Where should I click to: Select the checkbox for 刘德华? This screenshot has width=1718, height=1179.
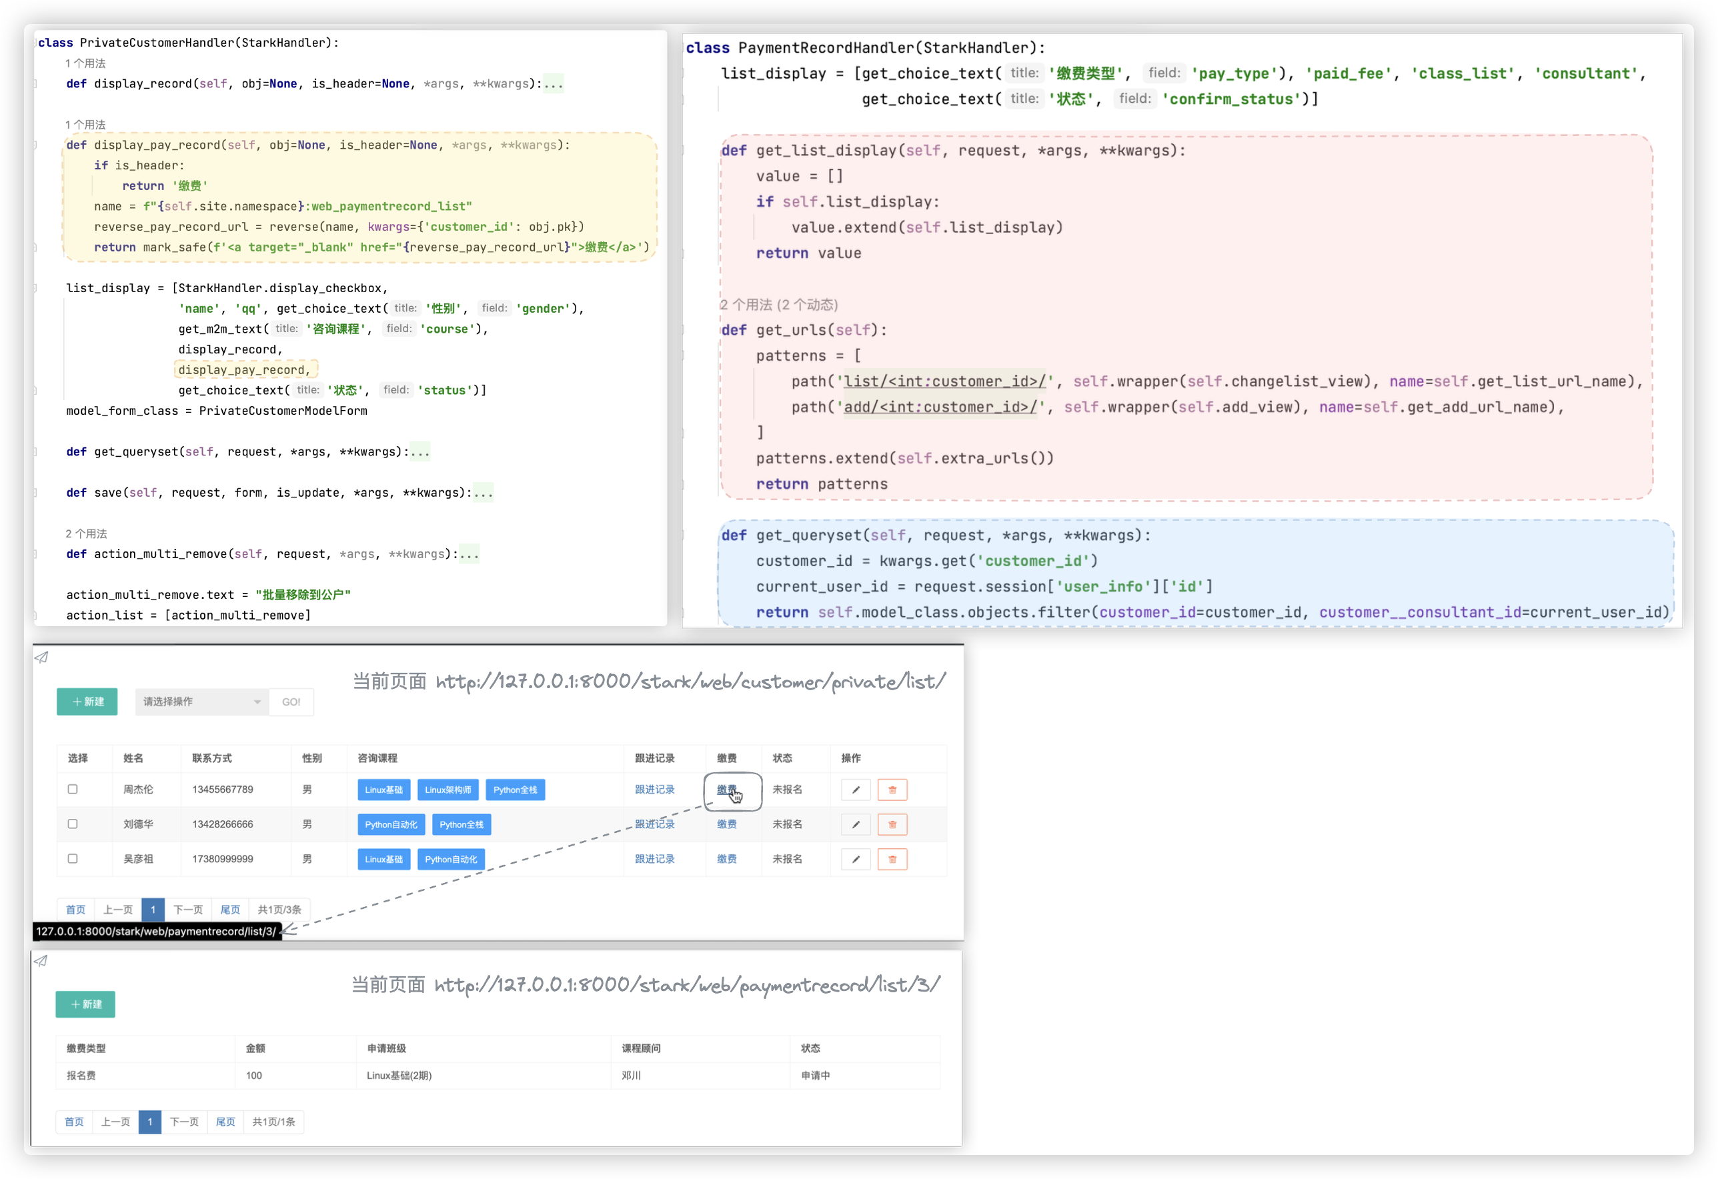[73, 824]
